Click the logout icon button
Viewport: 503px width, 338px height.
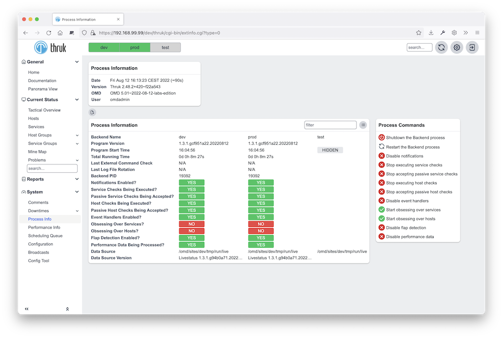pos(472,48)
